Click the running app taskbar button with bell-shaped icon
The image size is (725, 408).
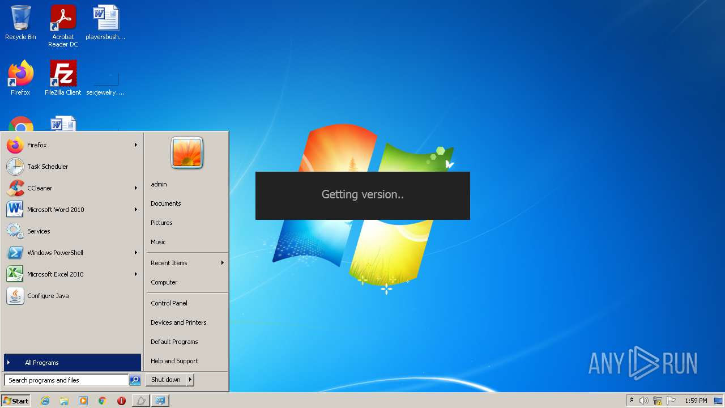tap(141, 401)
